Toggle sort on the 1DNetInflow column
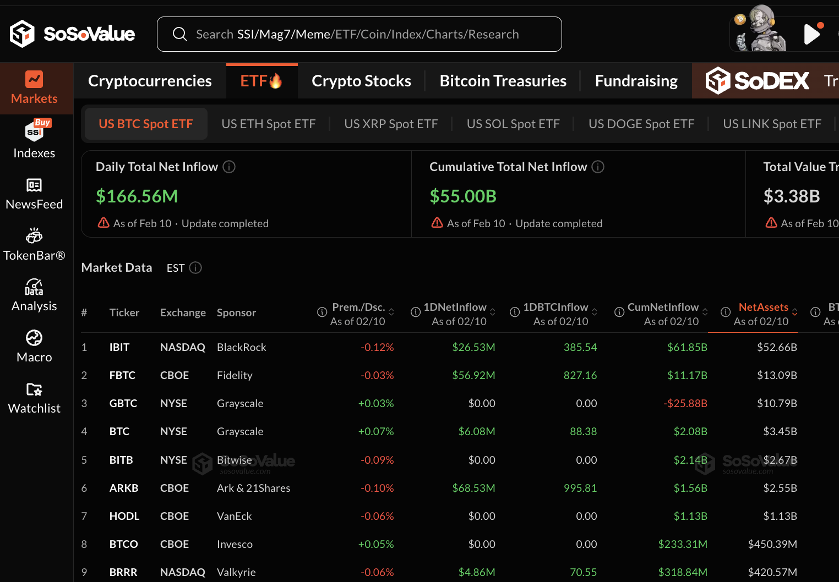The width and height of the screenshot is (839, 582). [x=492, y=311]
